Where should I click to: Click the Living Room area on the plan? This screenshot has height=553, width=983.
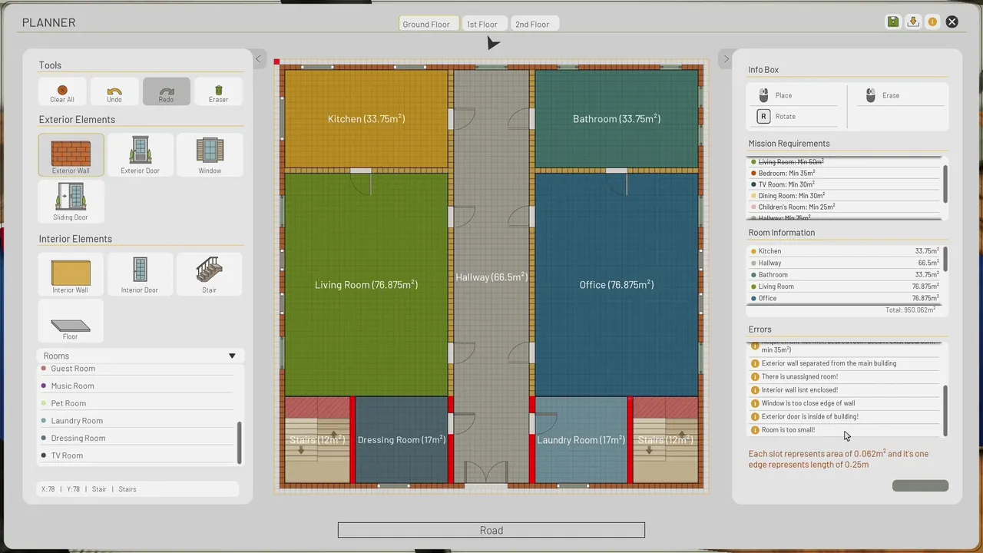[x=366, y=285]
